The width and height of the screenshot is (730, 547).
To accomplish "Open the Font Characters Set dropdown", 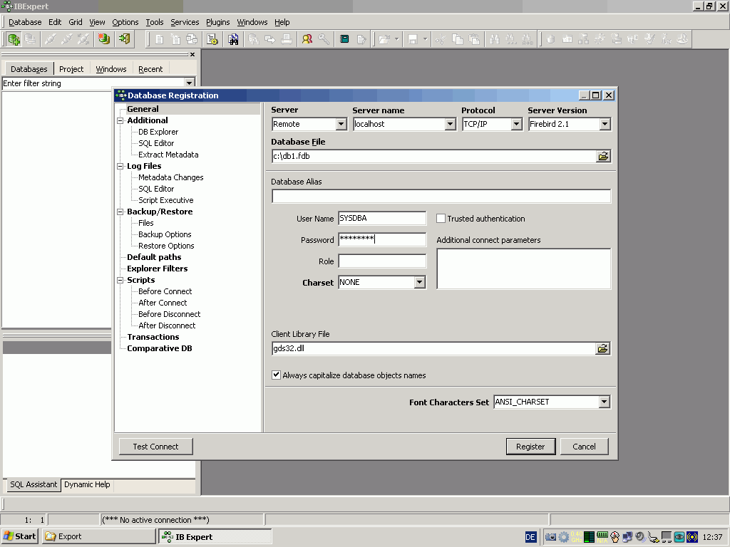I will [605, 402].
